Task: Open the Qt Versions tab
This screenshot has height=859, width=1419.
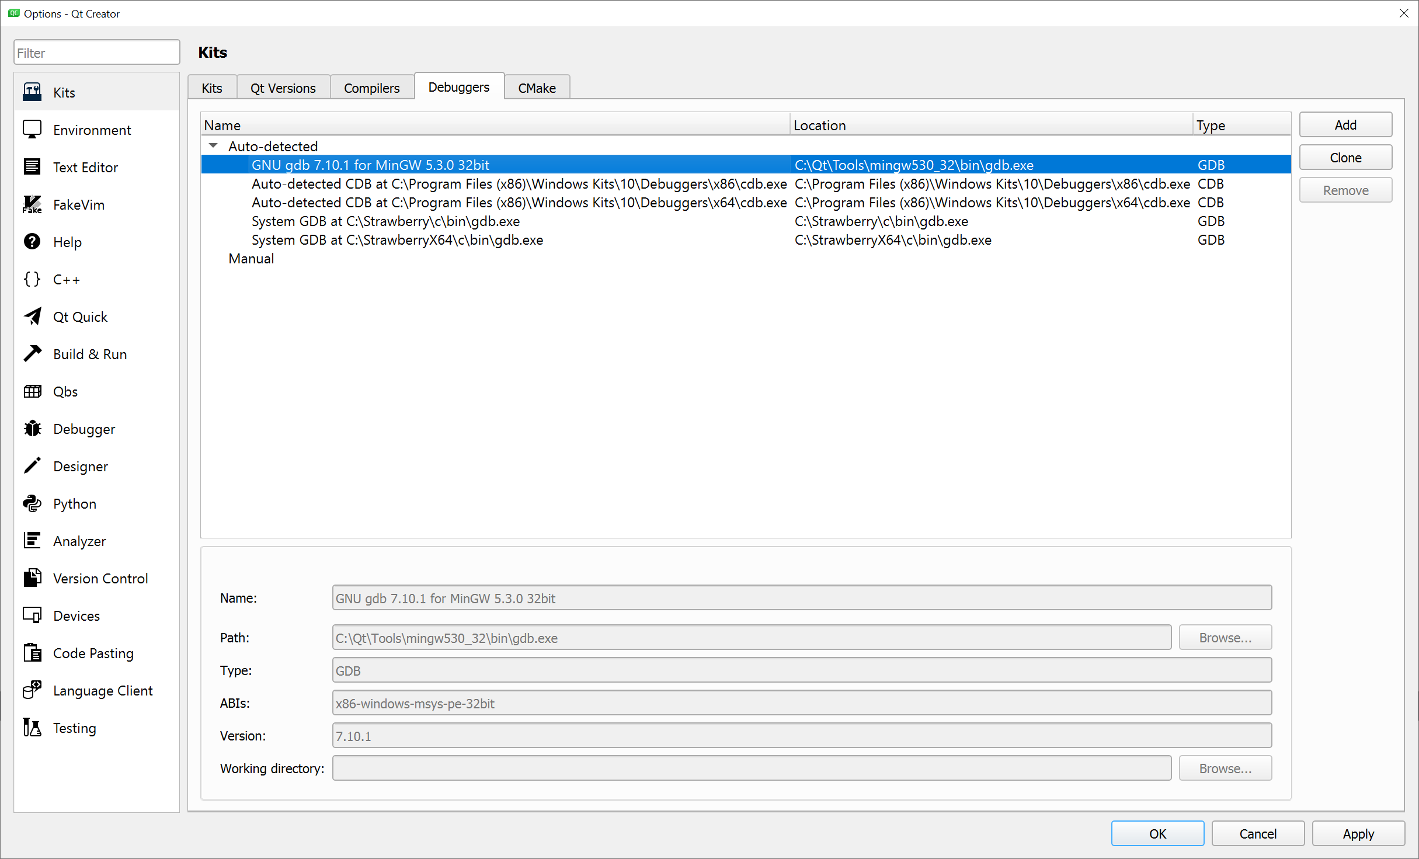Action: [x=283, y=88]
